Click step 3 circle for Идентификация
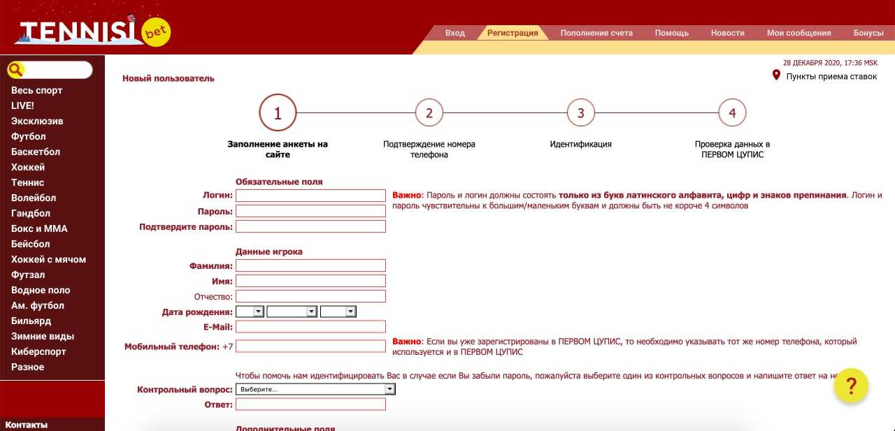The image size is (895, 431). (580, 112)
